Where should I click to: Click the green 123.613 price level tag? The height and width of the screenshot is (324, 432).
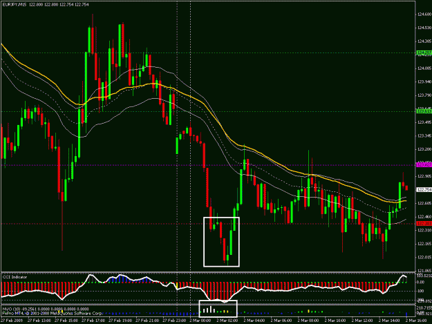coord(424,111)
